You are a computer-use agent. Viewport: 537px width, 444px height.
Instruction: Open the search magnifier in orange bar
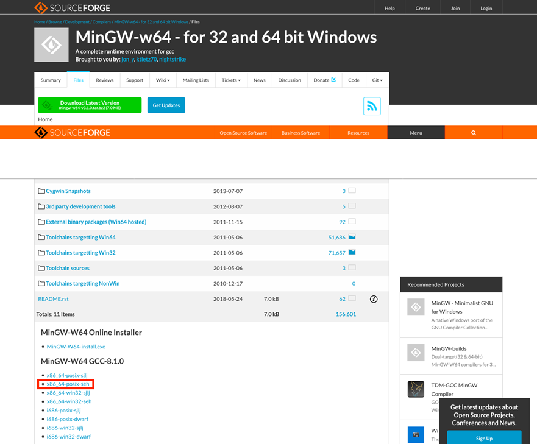point(474,133)
